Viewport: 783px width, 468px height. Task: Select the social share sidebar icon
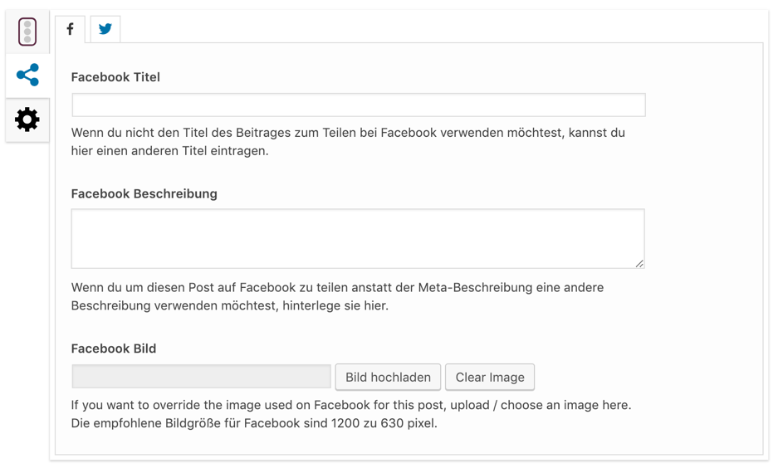(x=27, y=75)
